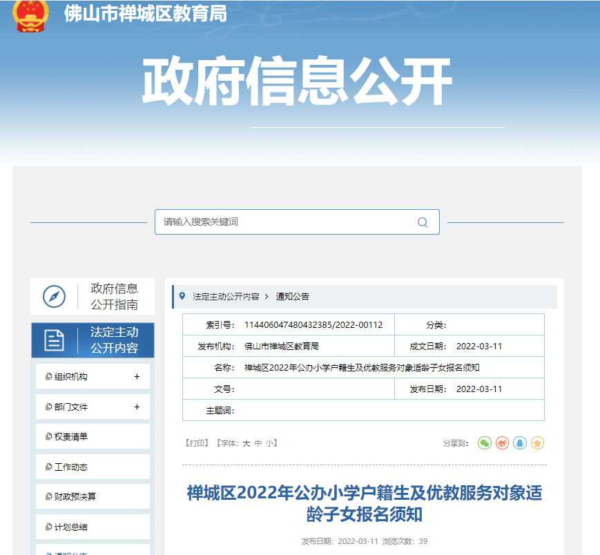The image size is (600, 555).
Task: Click the 主题词 label cell
Action: click(220, 411)
